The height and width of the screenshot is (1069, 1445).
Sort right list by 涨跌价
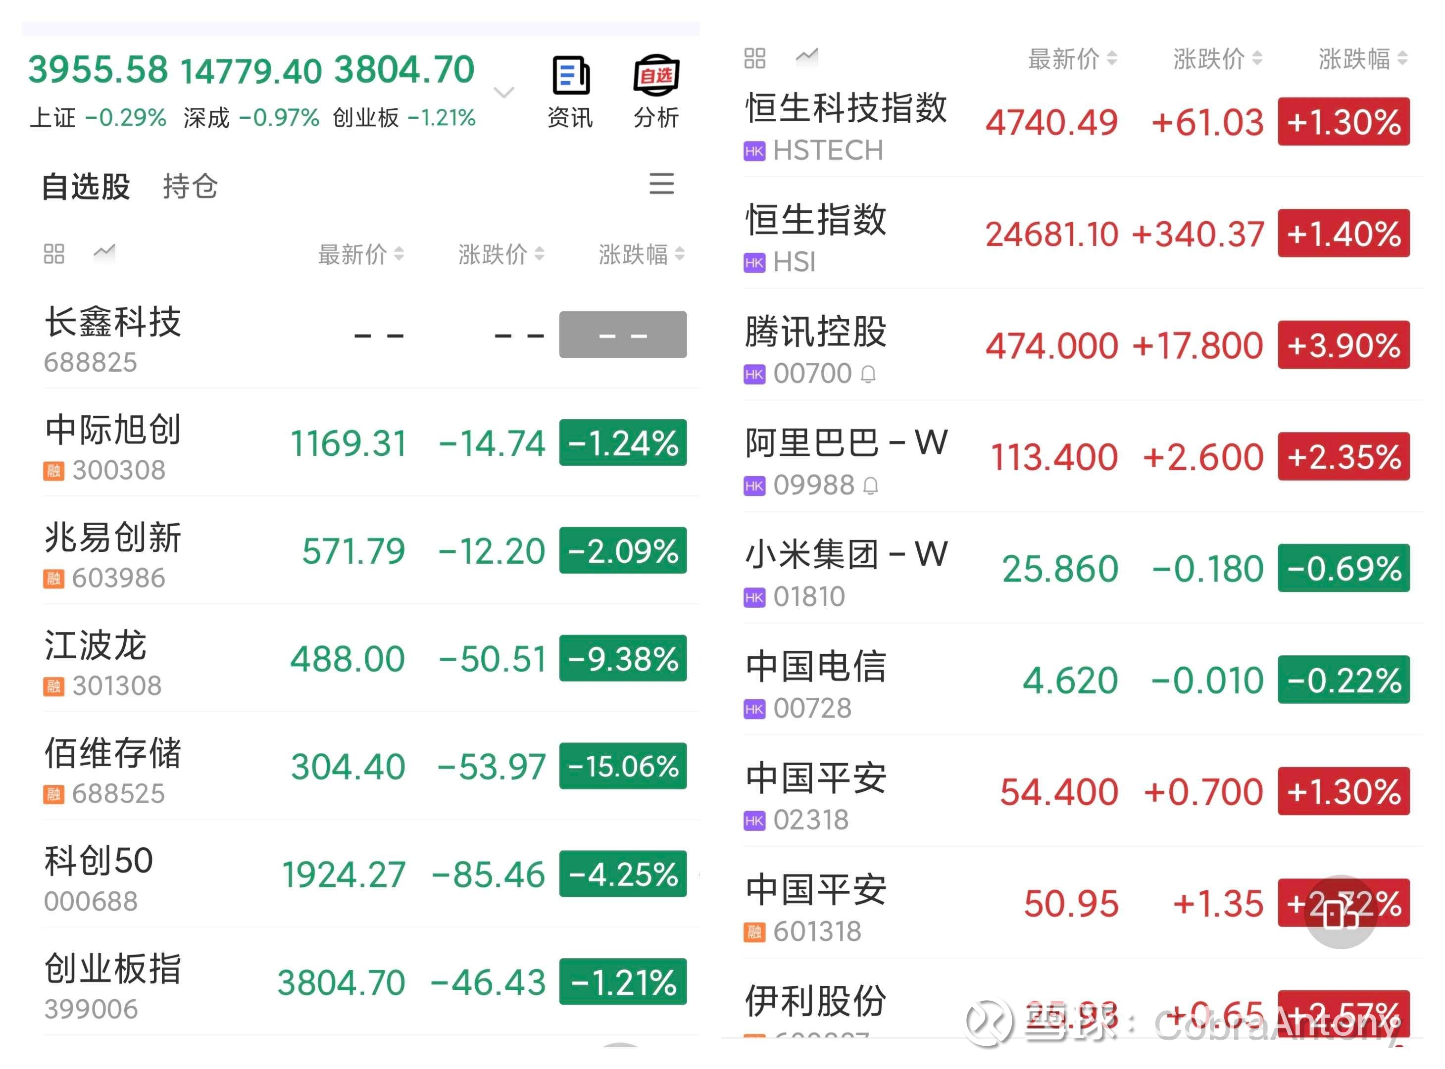click(x=1217, y=59)
